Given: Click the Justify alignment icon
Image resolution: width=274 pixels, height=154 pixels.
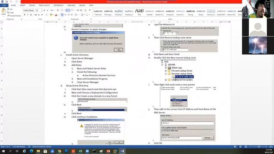Looking at the screenshot, I should click(x=71, y=15).
